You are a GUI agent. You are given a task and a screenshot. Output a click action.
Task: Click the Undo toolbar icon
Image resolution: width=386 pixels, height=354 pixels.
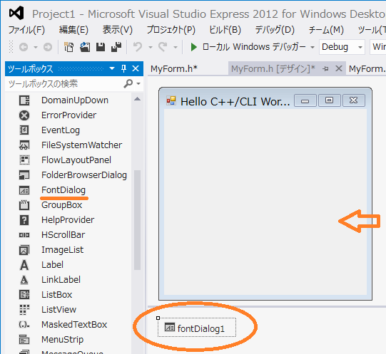click(x=138, y=47)
